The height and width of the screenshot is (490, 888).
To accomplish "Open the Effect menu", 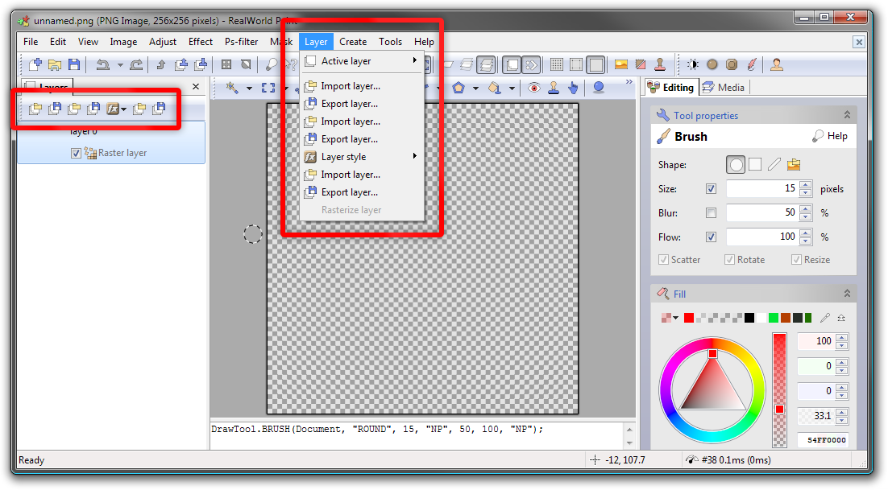I will (201, 42).
